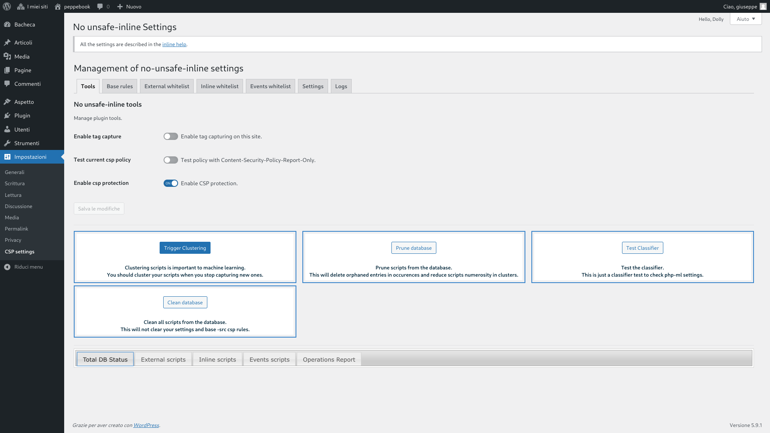Disable Enable csp protection toggle
770x433 pixels.
tap(170, 183)
